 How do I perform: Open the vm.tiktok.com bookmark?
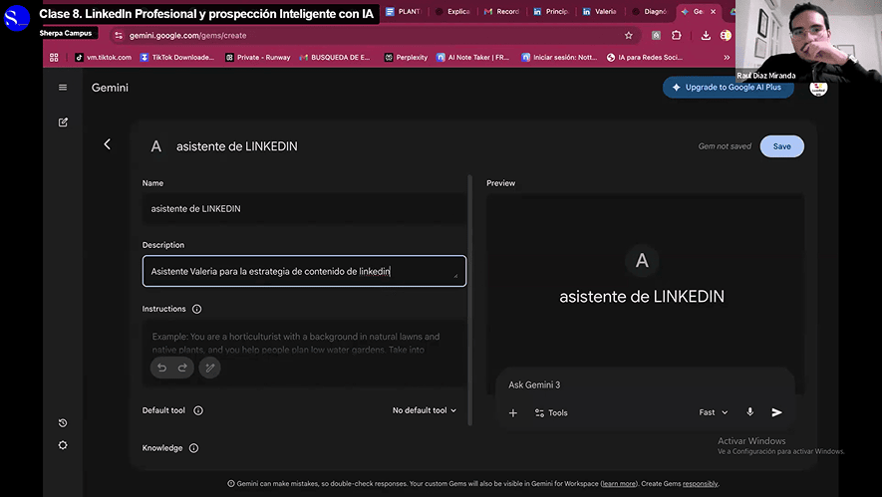click(x=103, y=58)
